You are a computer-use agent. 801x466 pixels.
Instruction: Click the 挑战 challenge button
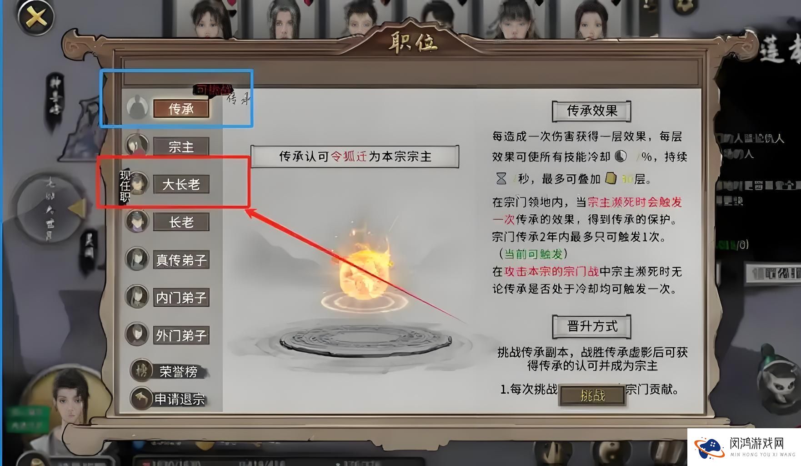point(592,395)
